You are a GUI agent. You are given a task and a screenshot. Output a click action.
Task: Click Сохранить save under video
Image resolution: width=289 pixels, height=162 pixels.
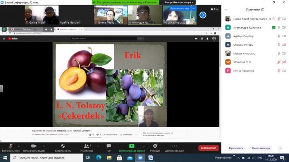126,135
